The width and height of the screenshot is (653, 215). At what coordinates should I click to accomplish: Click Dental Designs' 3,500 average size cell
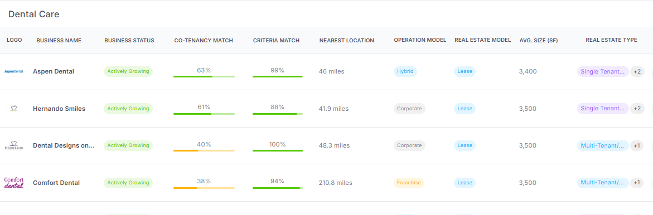tap(528, 145)
